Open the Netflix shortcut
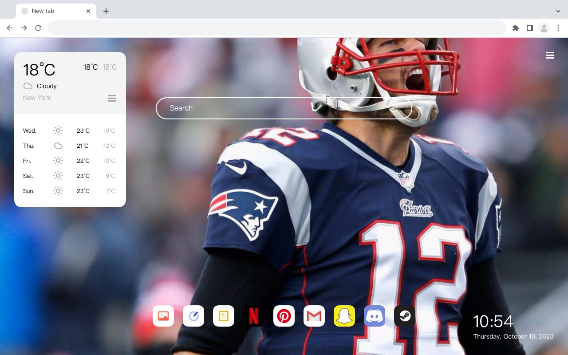The image size is (568, 355). click(254, 316)
